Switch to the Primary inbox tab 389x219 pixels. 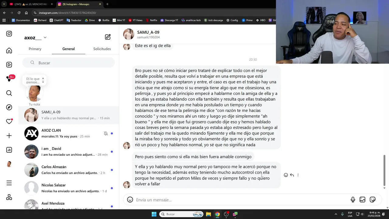(35, 49)
